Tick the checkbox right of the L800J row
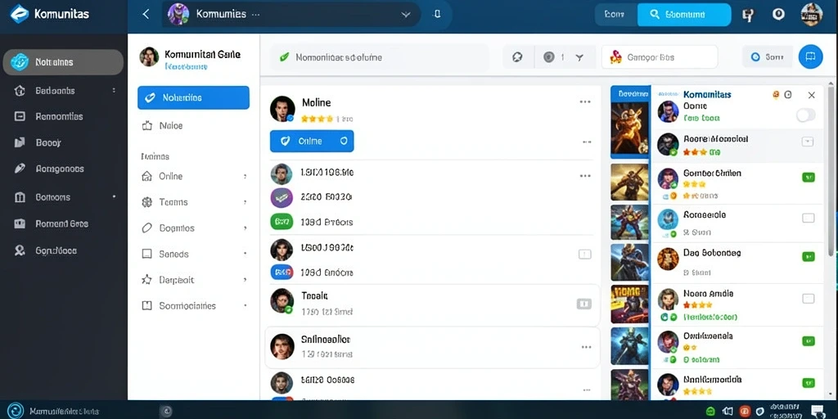 [584, 255]
